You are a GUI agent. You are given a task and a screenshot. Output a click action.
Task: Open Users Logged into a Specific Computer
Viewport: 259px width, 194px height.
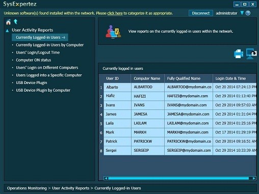(49, 75)
